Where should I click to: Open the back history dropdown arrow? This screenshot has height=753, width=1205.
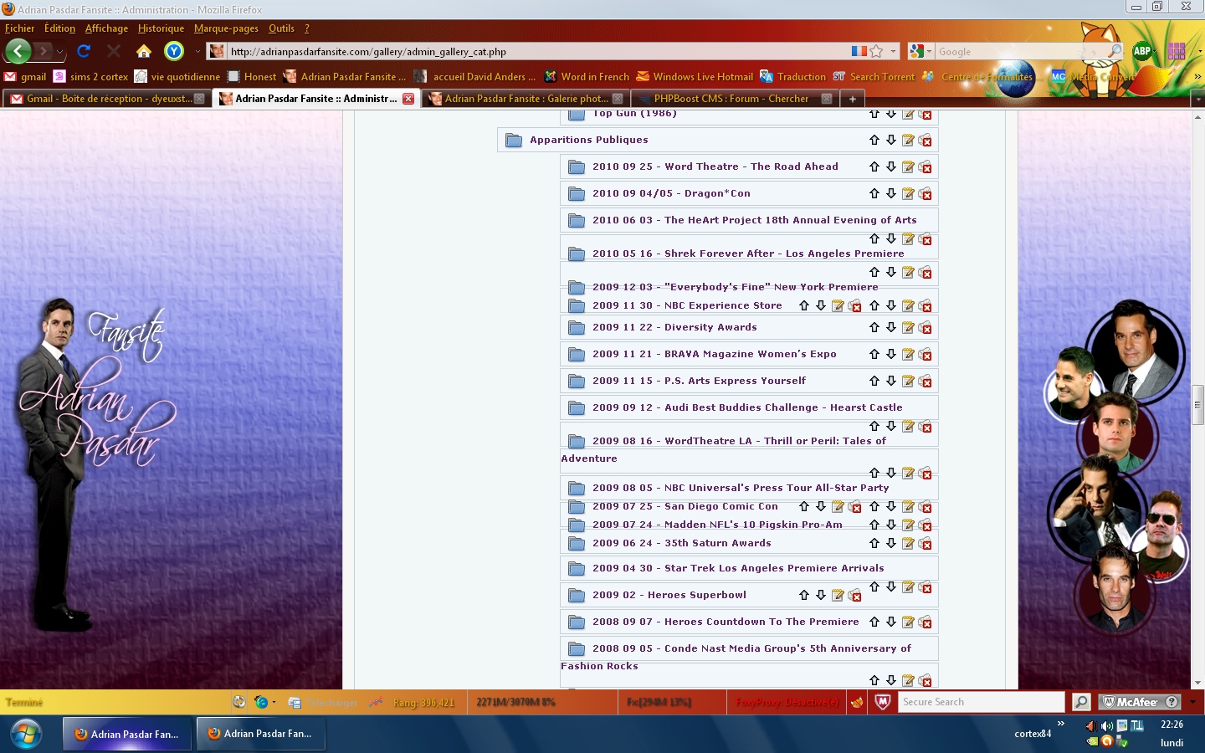pos(59,52)
